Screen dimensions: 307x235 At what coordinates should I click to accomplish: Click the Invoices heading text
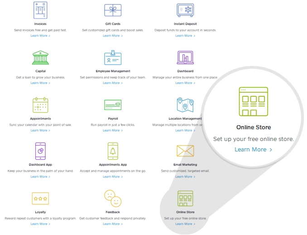coord(40,24)
